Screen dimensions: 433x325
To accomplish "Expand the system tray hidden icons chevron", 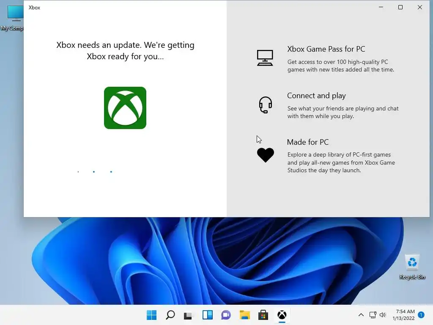I will tap(361, 315).
